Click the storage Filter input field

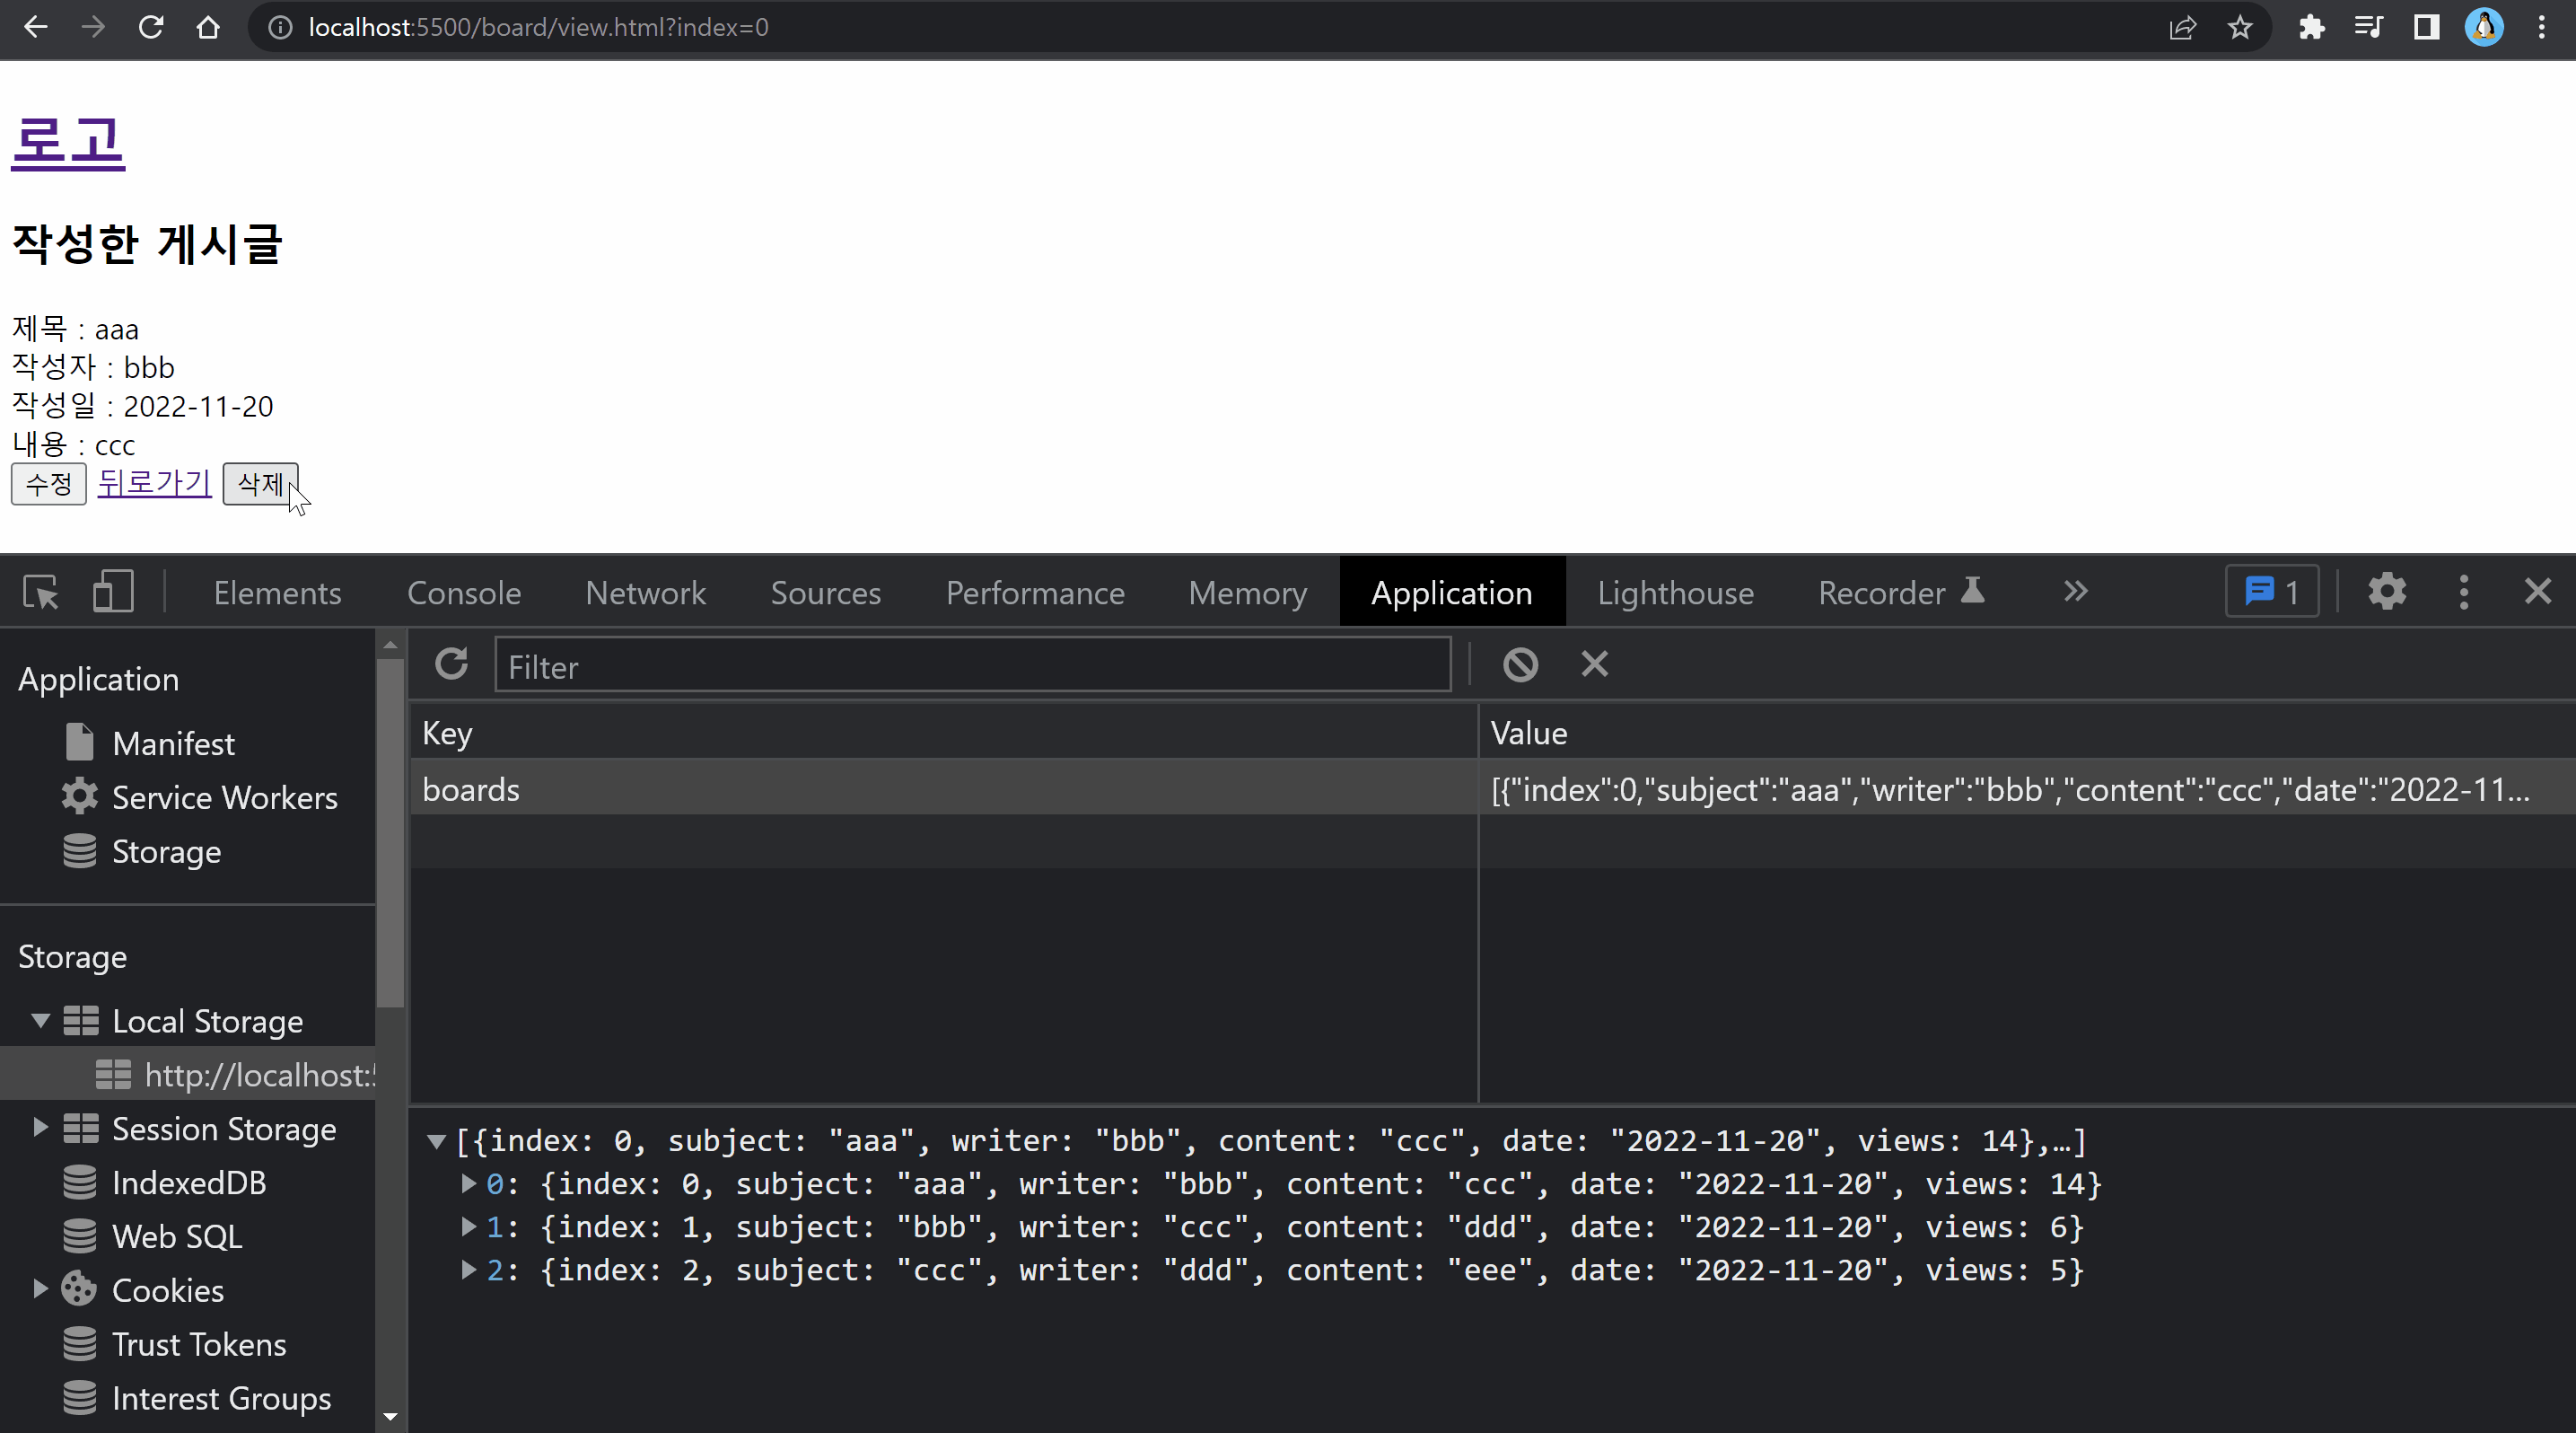(x=972, y=666)
